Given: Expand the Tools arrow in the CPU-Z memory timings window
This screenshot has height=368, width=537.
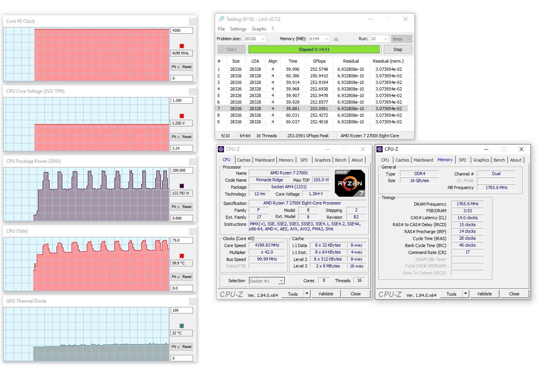Looking at the screenshot, I should point(466,294).
